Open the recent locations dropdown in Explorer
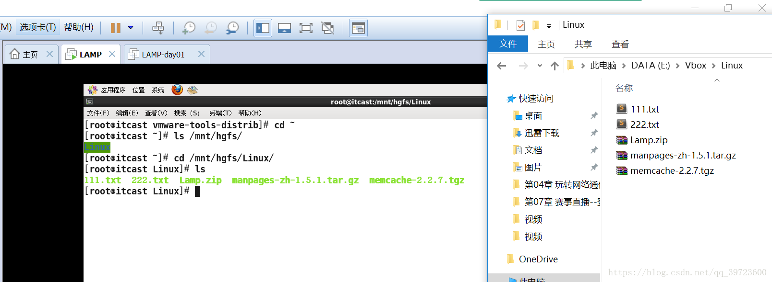This screenshot has width=772, height=282. click(540, 66)
